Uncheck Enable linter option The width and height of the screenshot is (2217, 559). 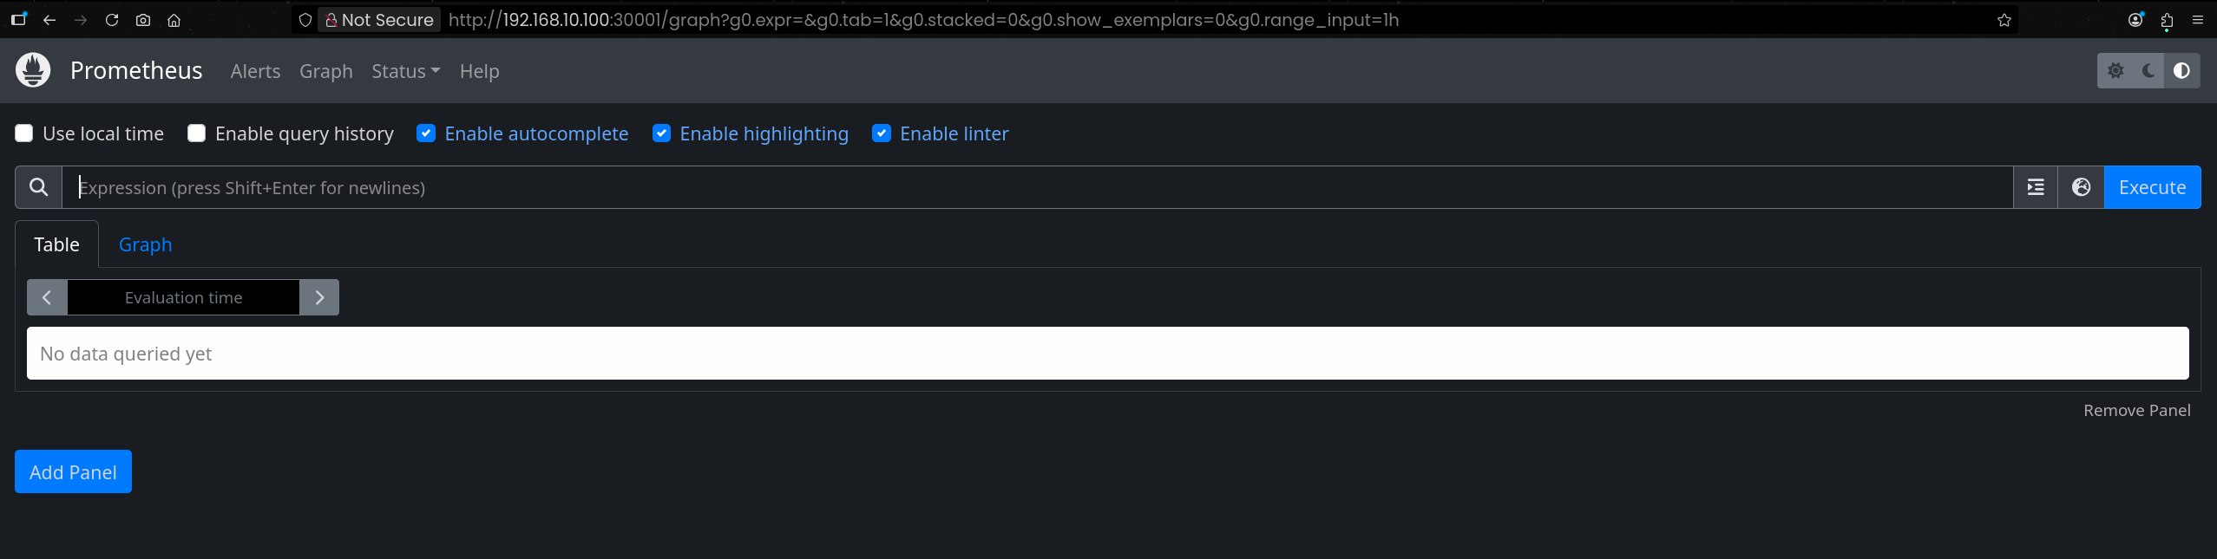point(882,133)
